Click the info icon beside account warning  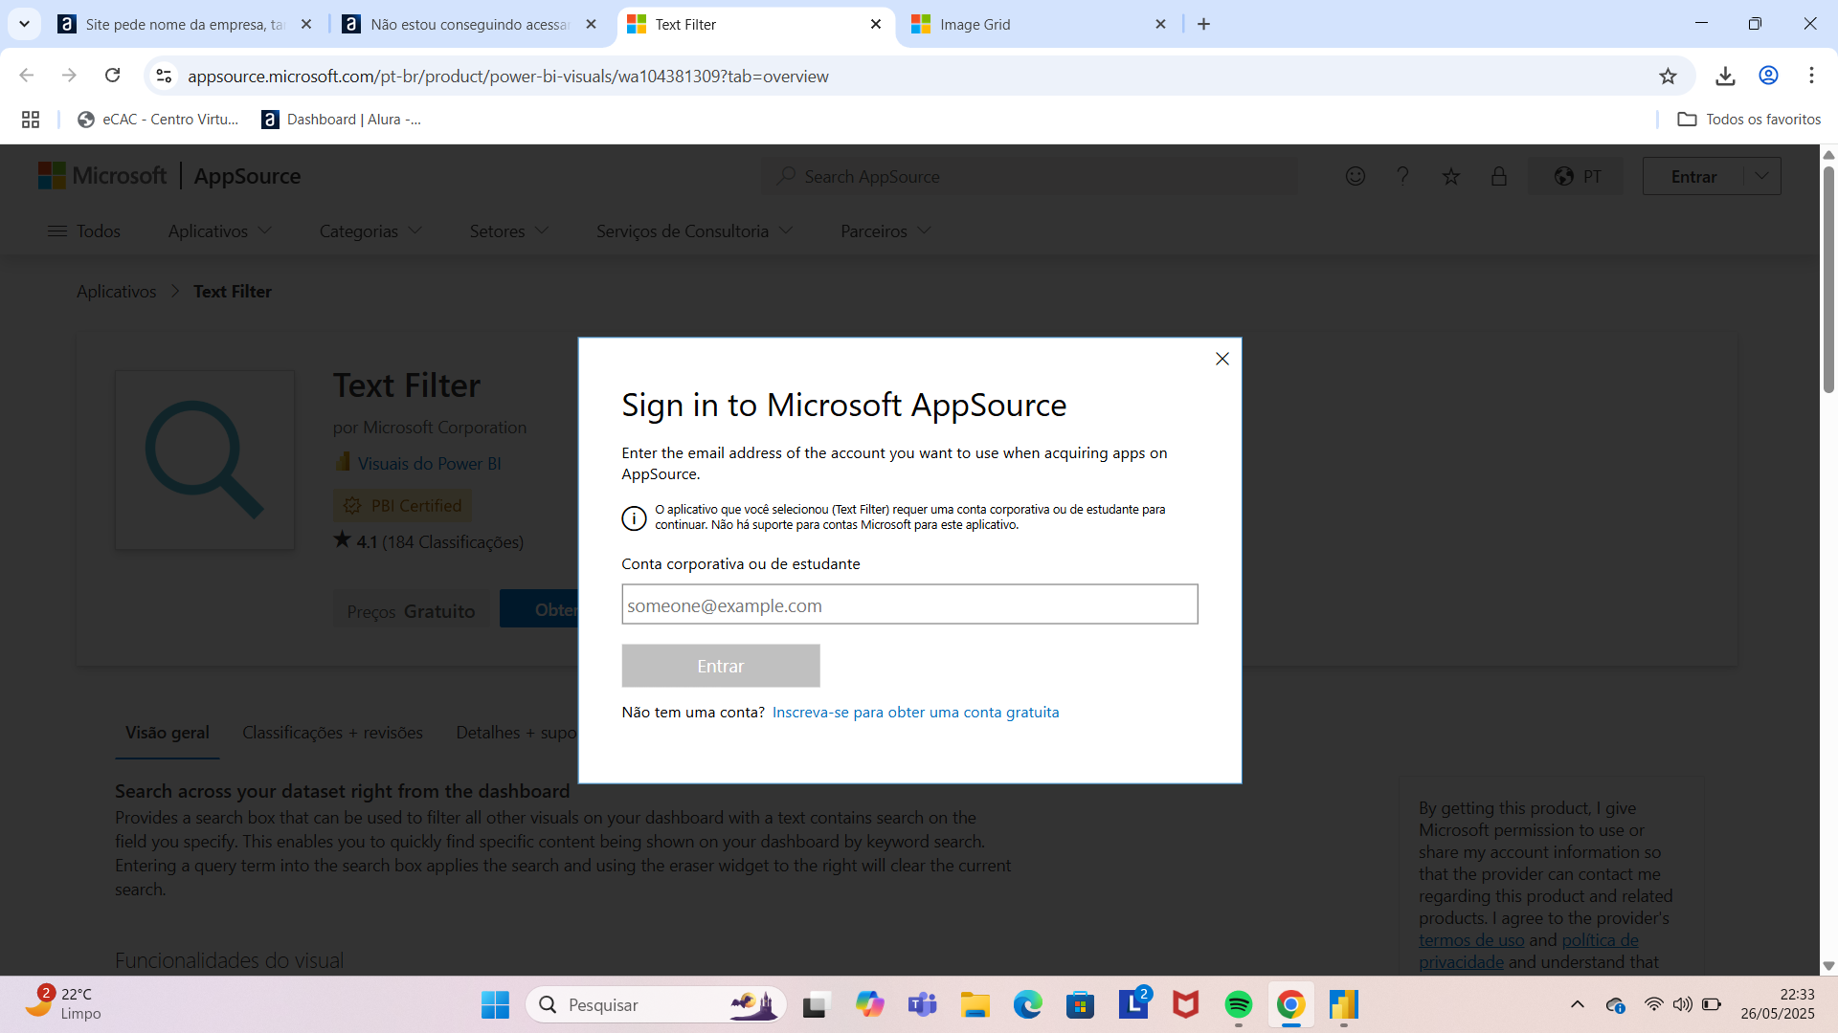634,517
